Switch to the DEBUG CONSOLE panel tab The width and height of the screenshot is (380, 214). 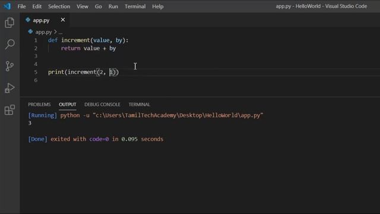(102, 105)
